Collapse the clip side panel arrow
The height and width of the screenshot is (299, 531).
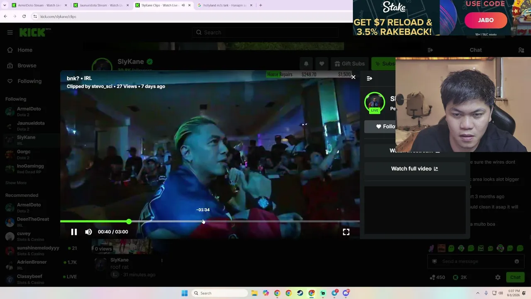pos(369,78)
